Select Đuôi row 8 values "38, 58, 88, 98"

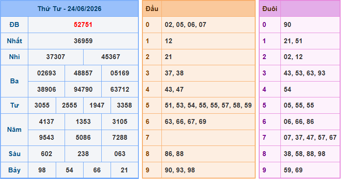(304, 154)
